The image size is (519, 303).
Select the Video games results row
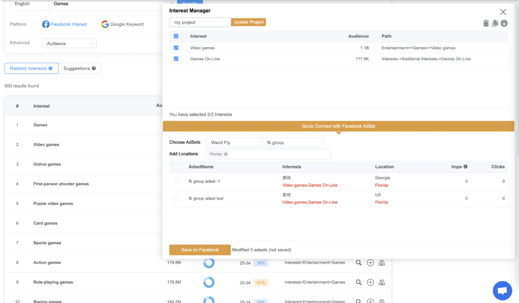(x=83, y=144)
